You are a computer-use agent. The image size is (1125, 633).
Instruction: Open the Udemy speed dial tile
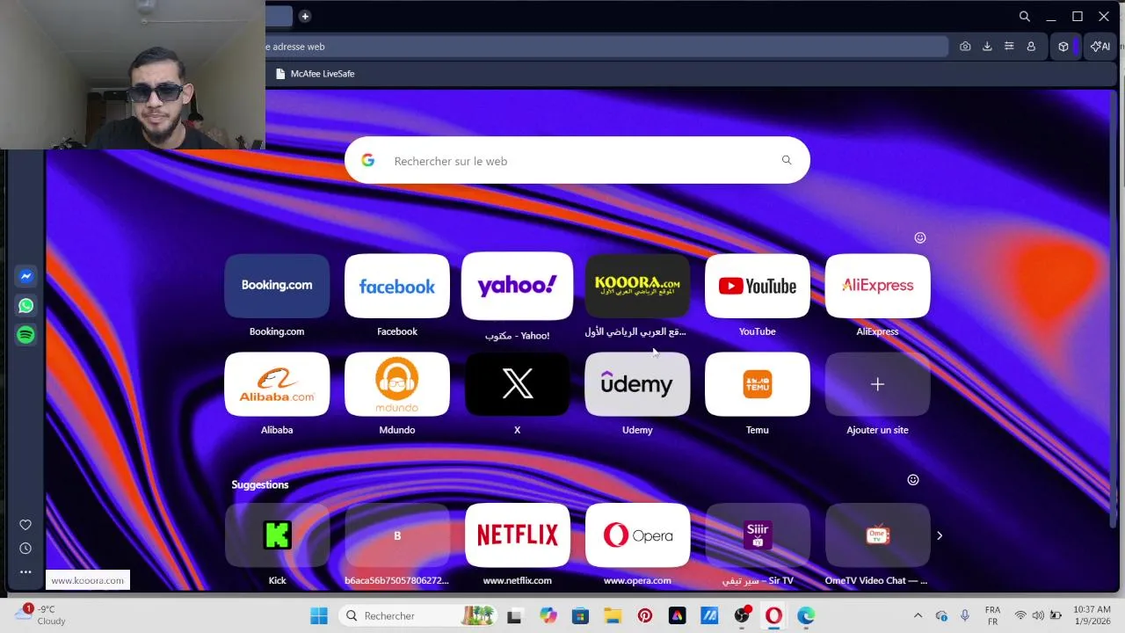tap(637, 384)
